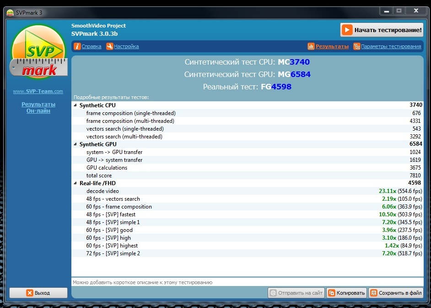This screenshot has width=431, height=308.
Task: Click the SVPmark 3.0.3b version text
Action: point(94,33)
